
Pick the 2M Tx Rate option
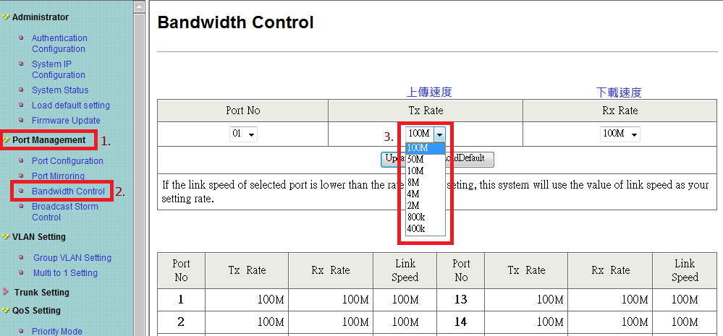[414, 205]
